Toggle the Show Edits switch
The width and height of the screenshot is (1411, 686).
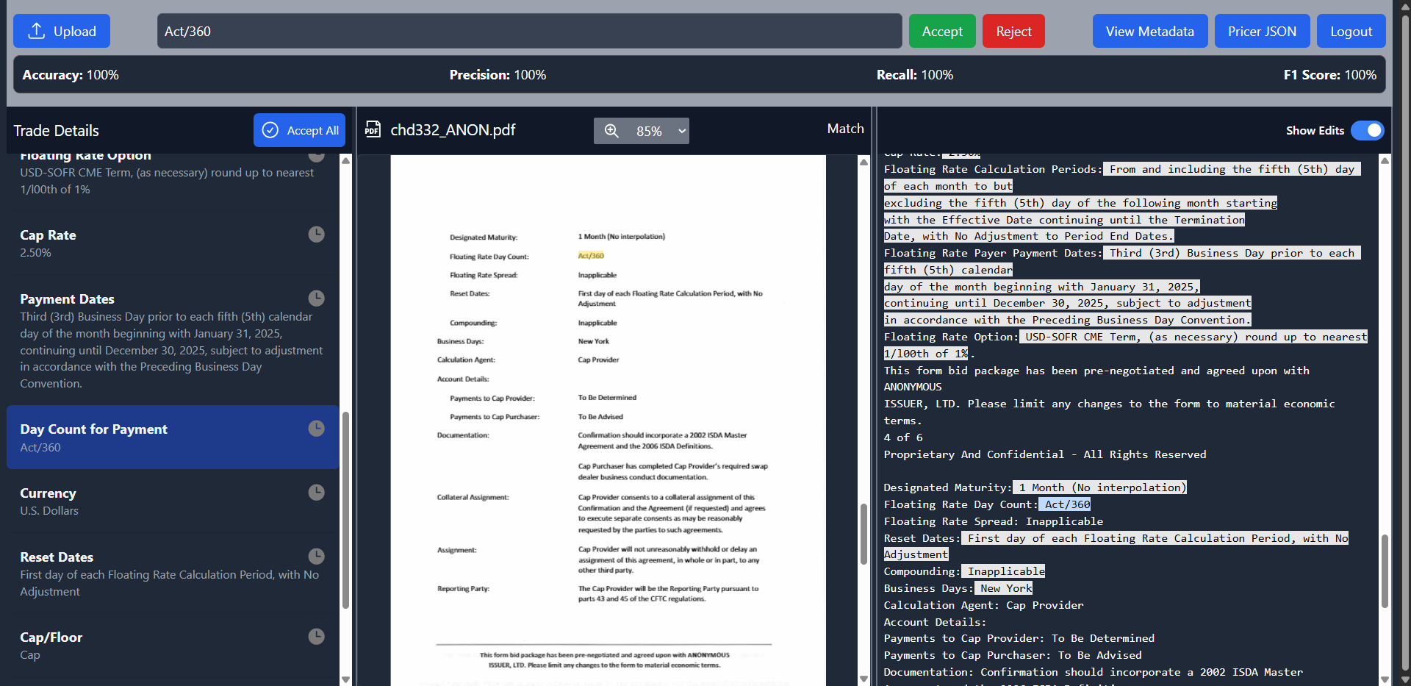1367,130
